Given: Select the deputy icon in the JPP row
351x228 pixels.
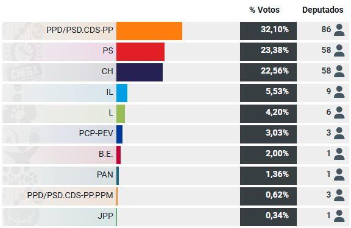Looking at the screenshot, I should 339,216.
